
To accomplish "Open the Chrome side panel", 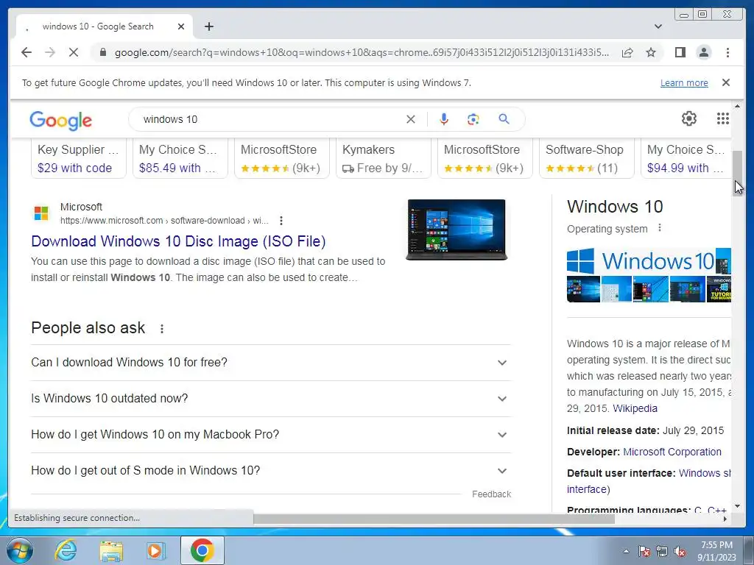I will pos(680,52).
